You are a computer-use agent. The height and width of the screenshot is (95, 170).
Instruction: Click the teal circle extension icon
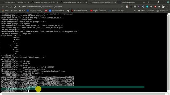[147, 7]
